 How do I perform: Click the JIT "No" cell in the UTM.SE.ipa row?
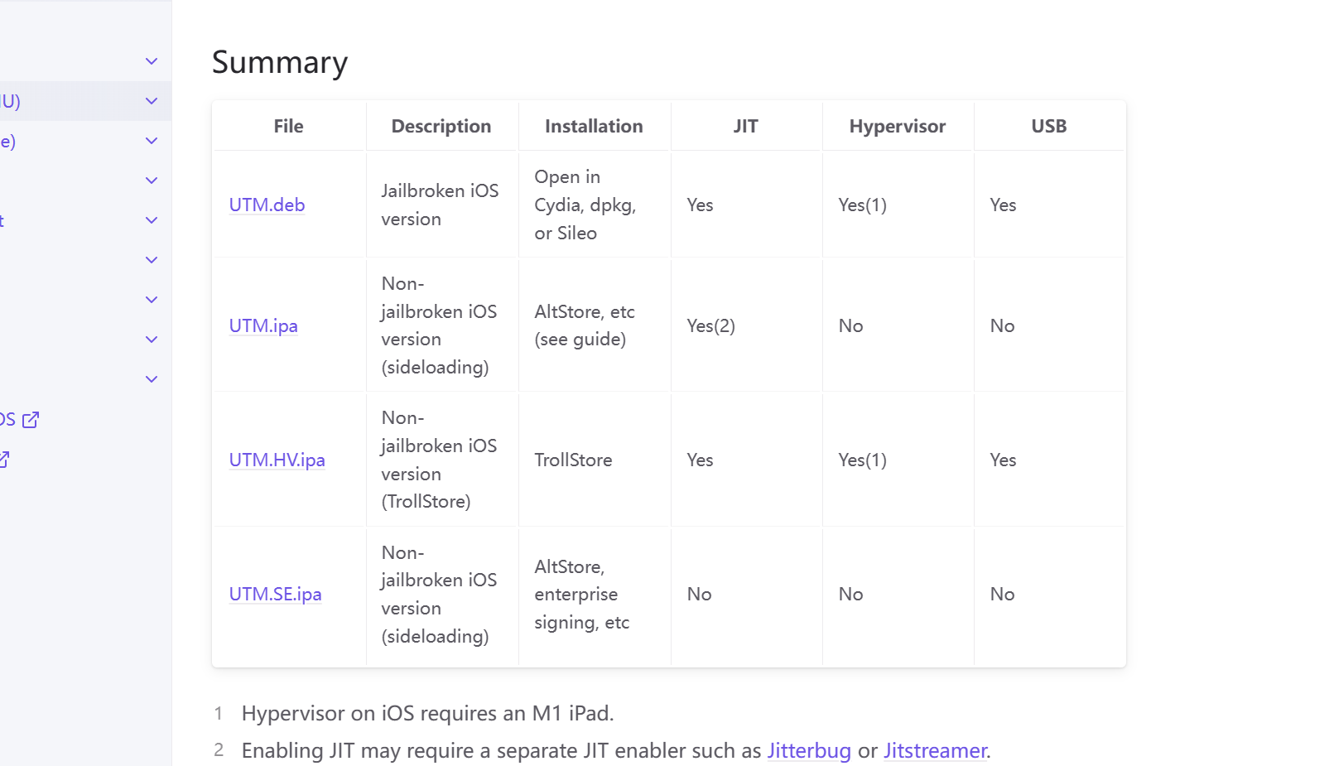(745, 594)
